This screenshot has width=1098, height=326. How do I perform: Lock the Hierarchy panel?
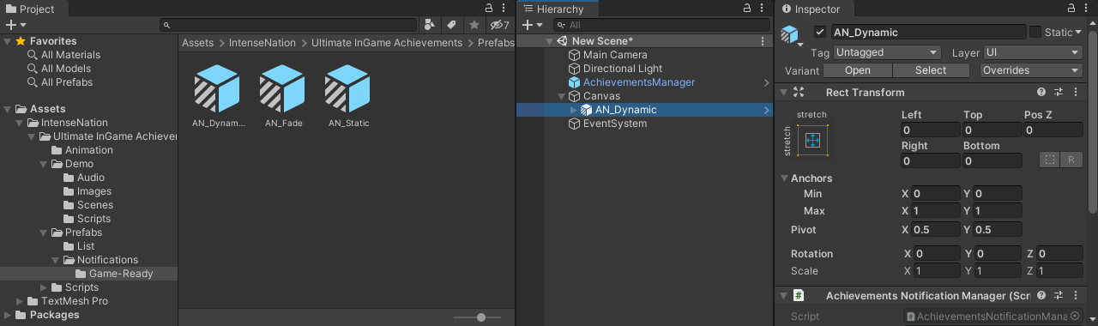point(747,8)
